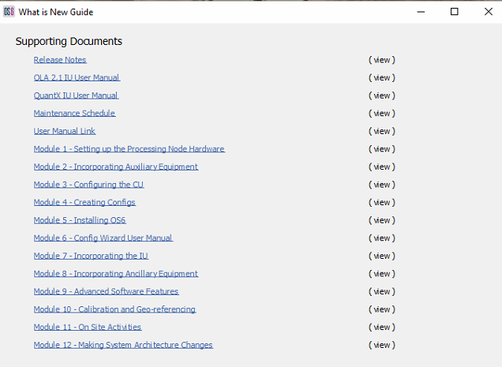Screen dimensions: 502x367
Task: Click view beside Module 10 Calibration
Action: (382, 309)
